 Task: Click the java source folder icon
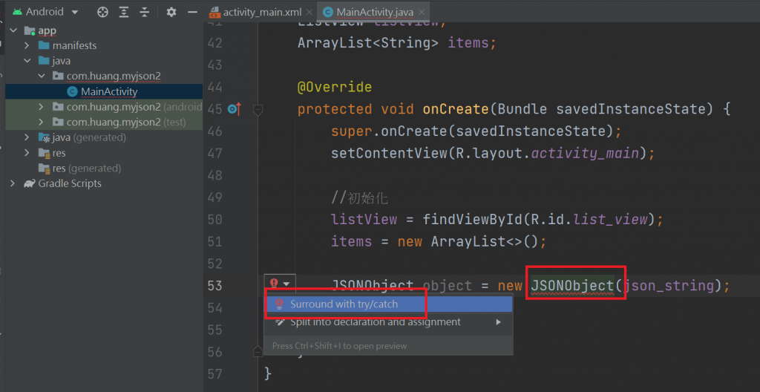(44, 61)
